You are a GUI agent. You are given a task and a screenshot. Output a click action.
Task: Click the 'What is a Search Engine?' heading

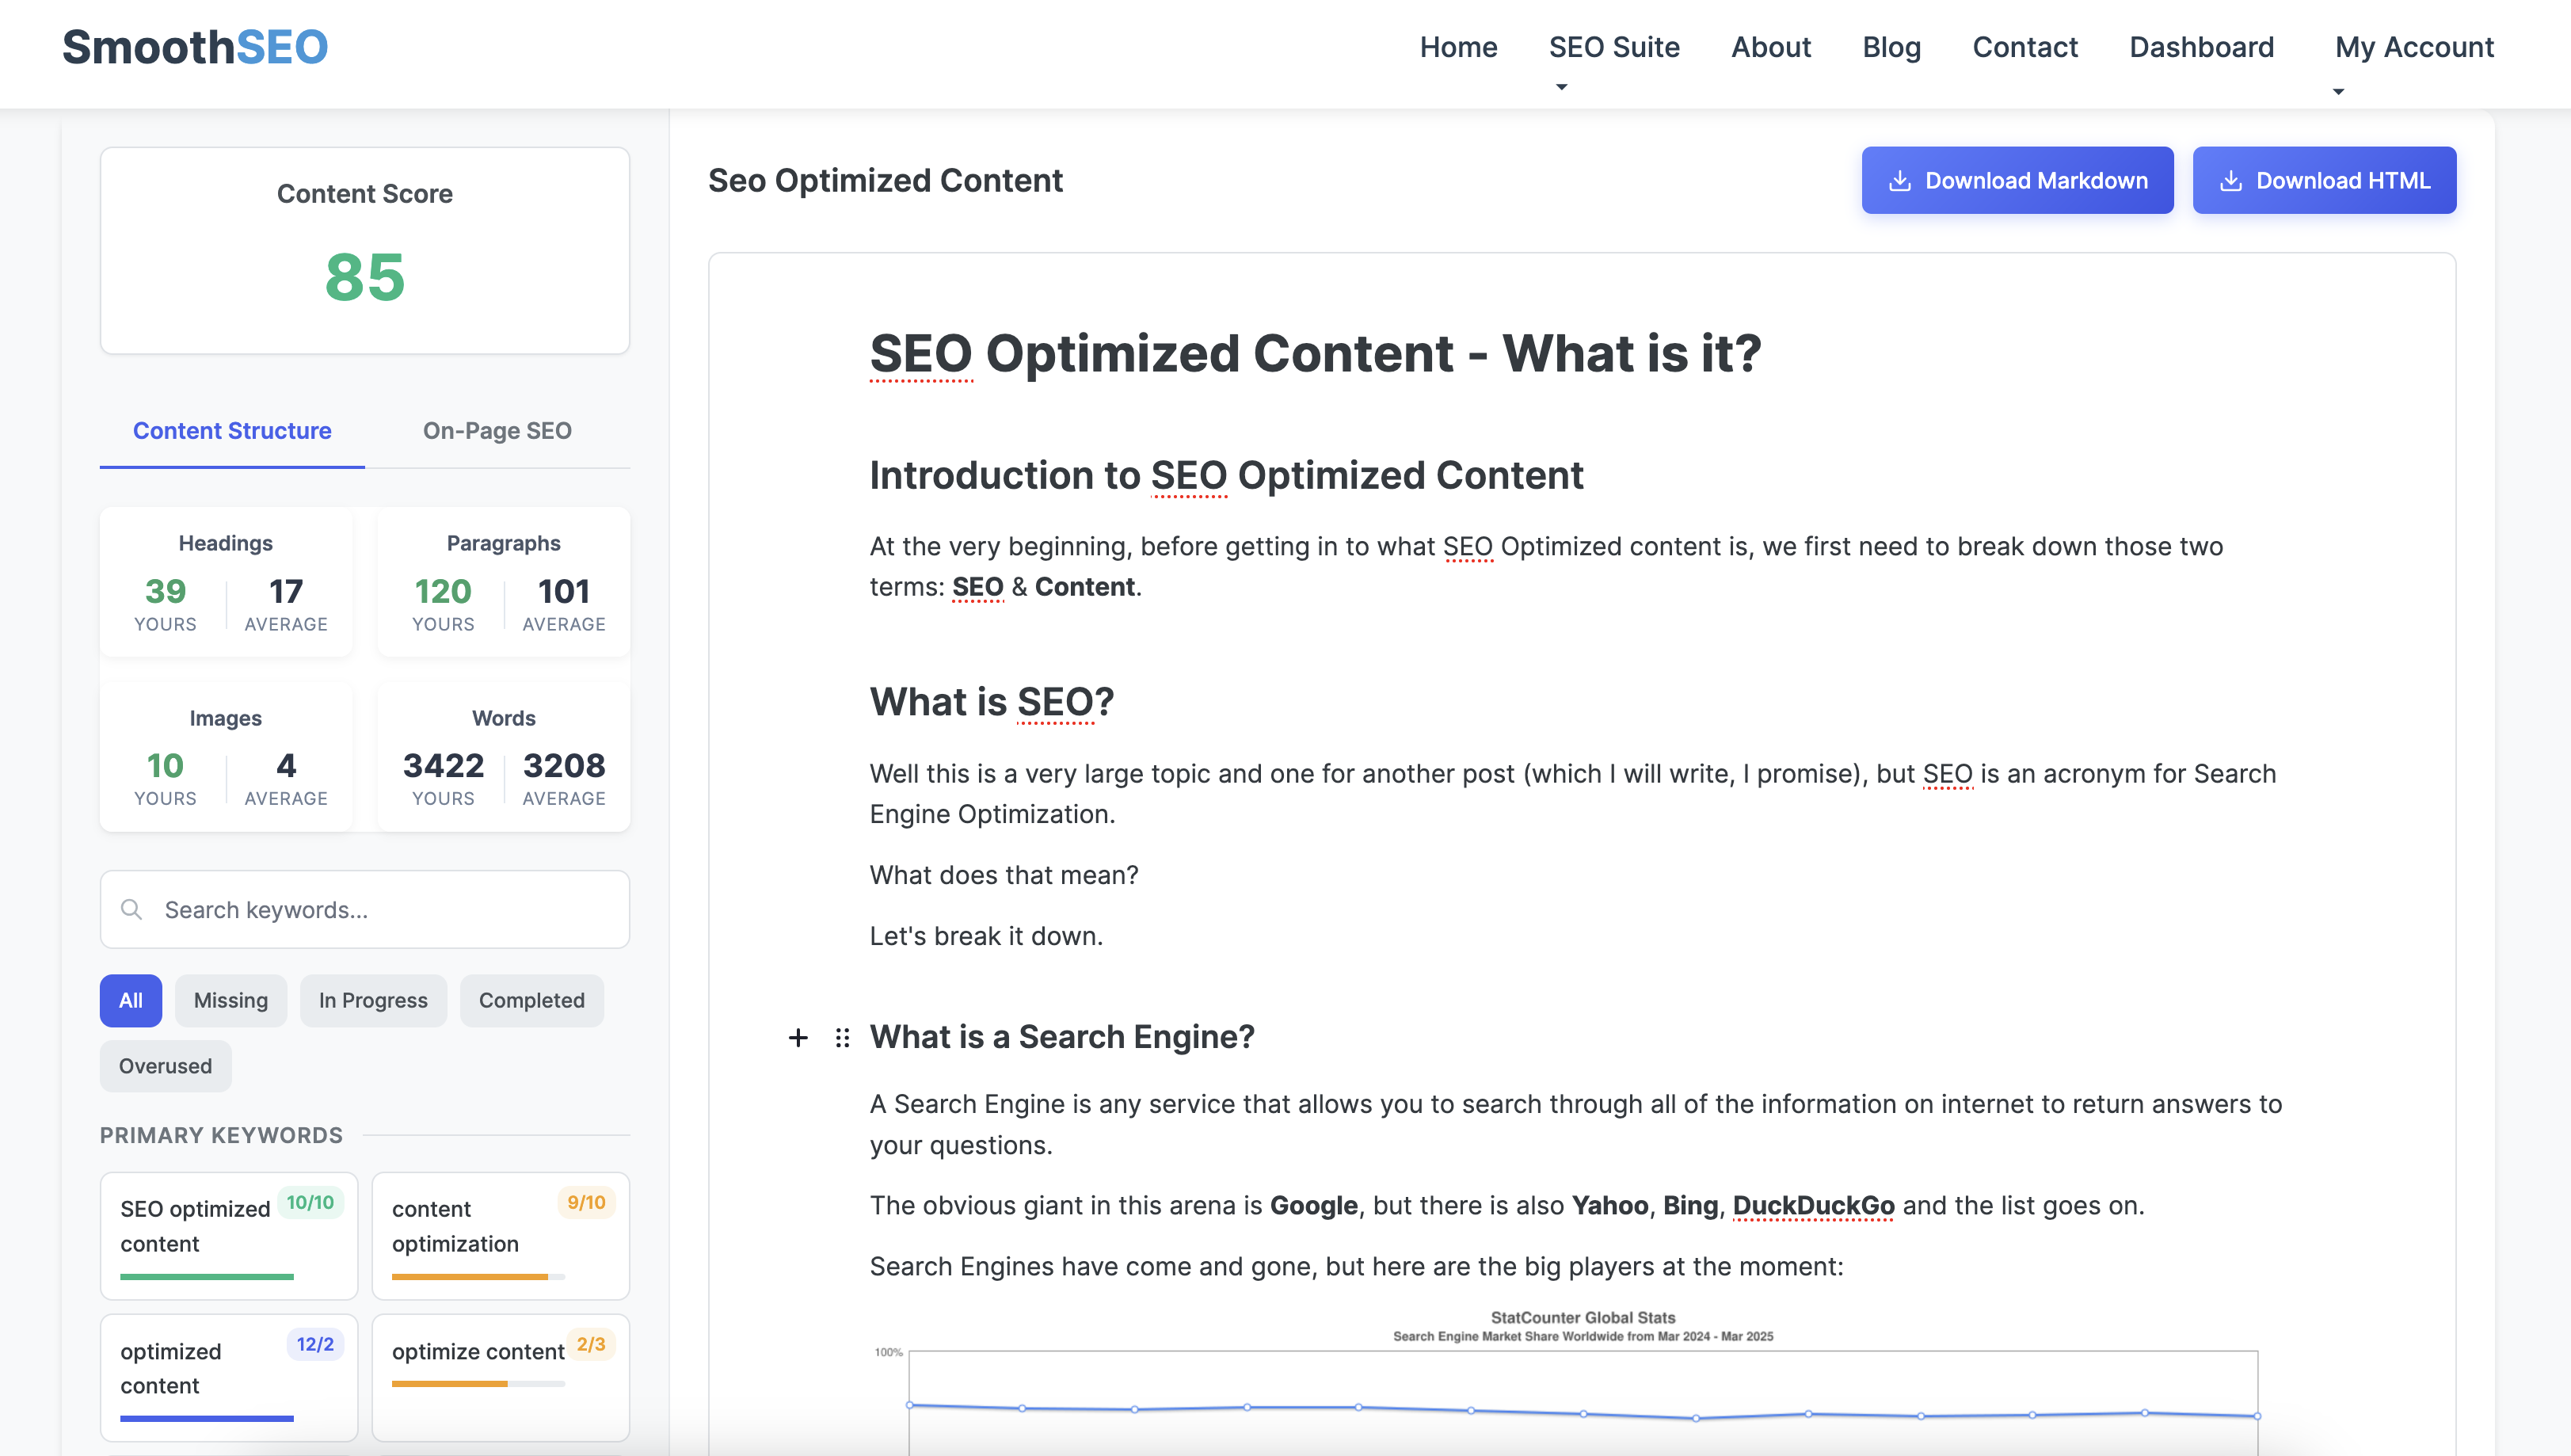1061,1037
